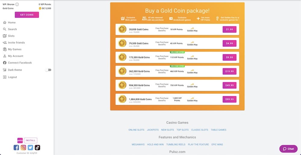Open the Chat support widget
Image resolution: width=301 pixels, height=155 pixels.
(288, 149)
